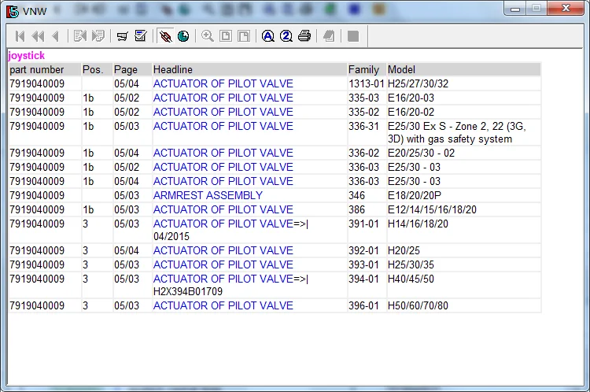Open the search 2 magnifier icon
Screen dimensions: 590x392
tap(286, 36)
